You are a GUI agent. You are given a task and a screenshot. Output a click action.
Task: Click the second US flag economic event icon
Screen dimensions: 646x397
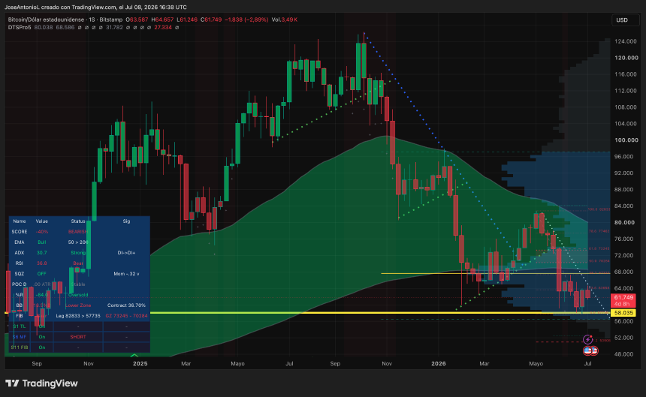(594, 351)
